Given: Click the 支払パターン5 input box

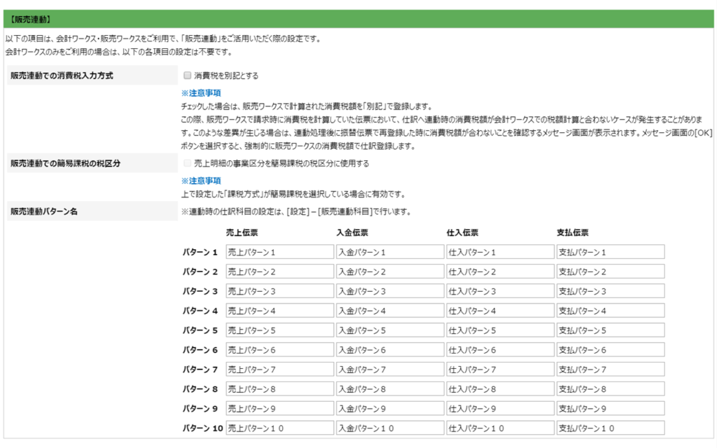Looking at the screenshot, I should point(610,330).
